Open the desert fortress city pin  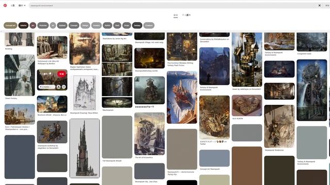(20, 114)
